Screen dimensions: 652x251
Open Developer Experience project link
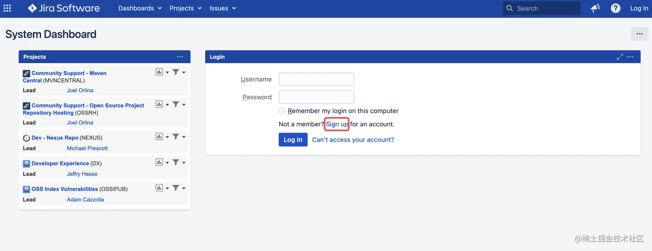point(60,164)
